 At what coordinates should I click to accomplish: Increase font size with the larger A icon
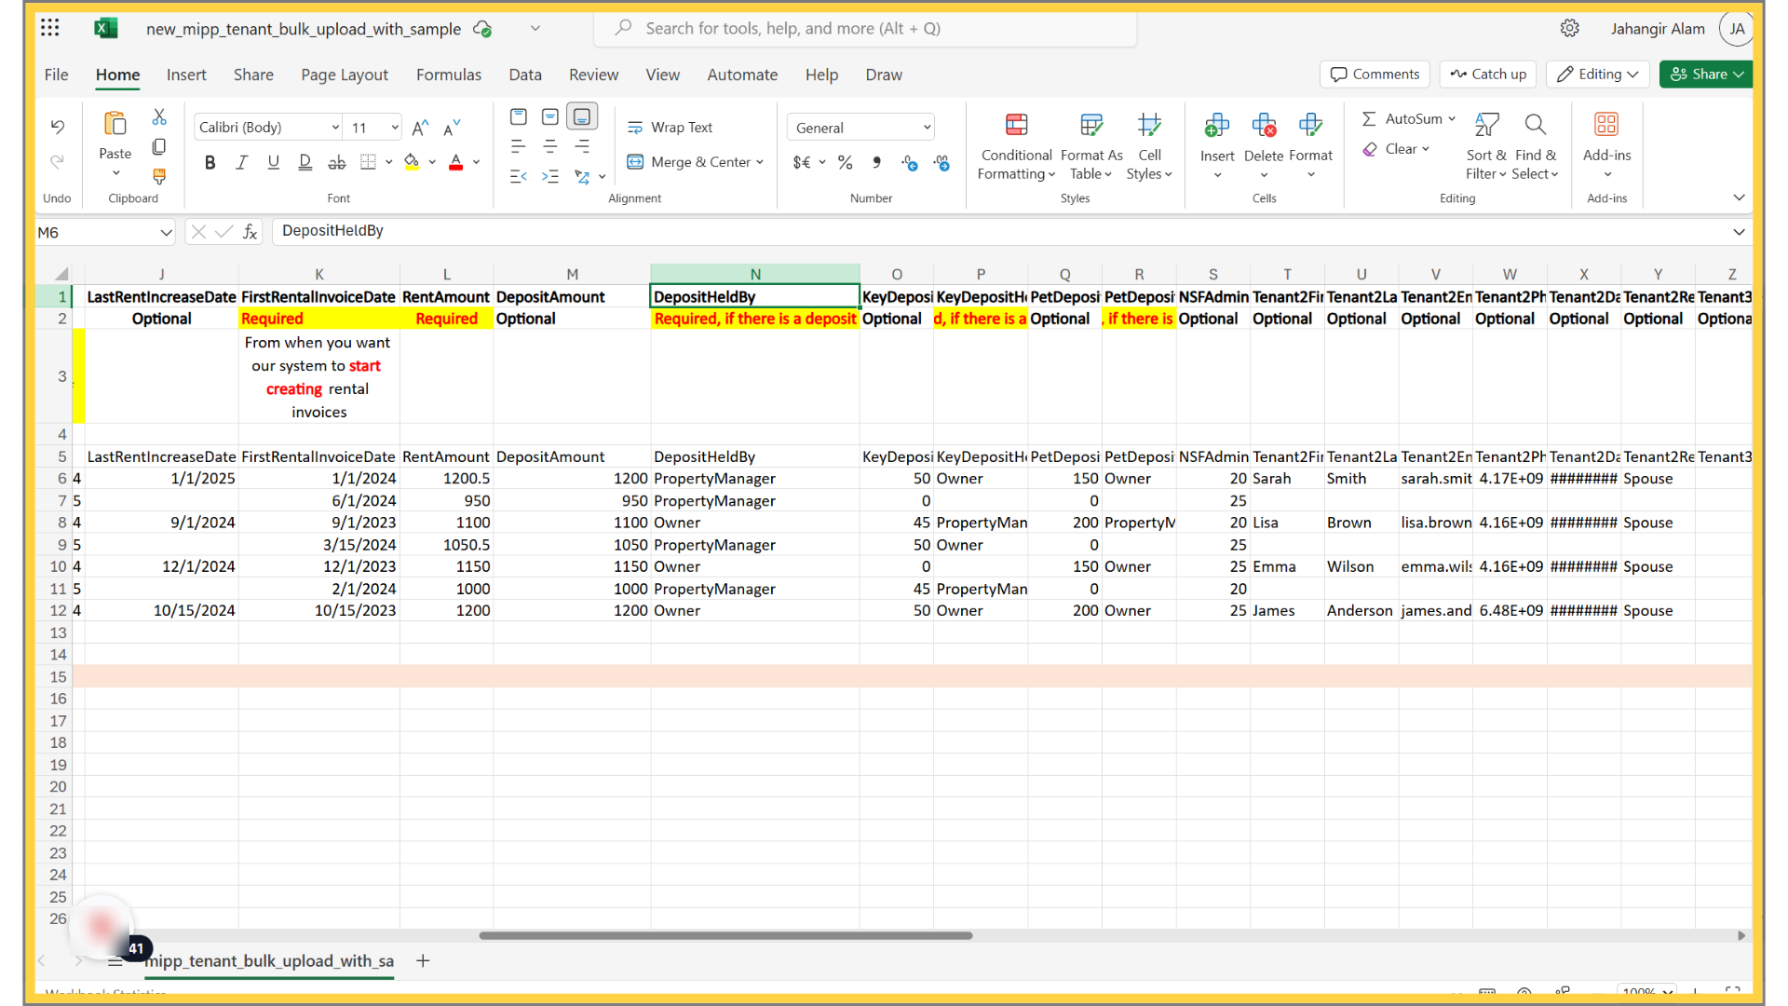pyautogui.click(x=421, y=128)
